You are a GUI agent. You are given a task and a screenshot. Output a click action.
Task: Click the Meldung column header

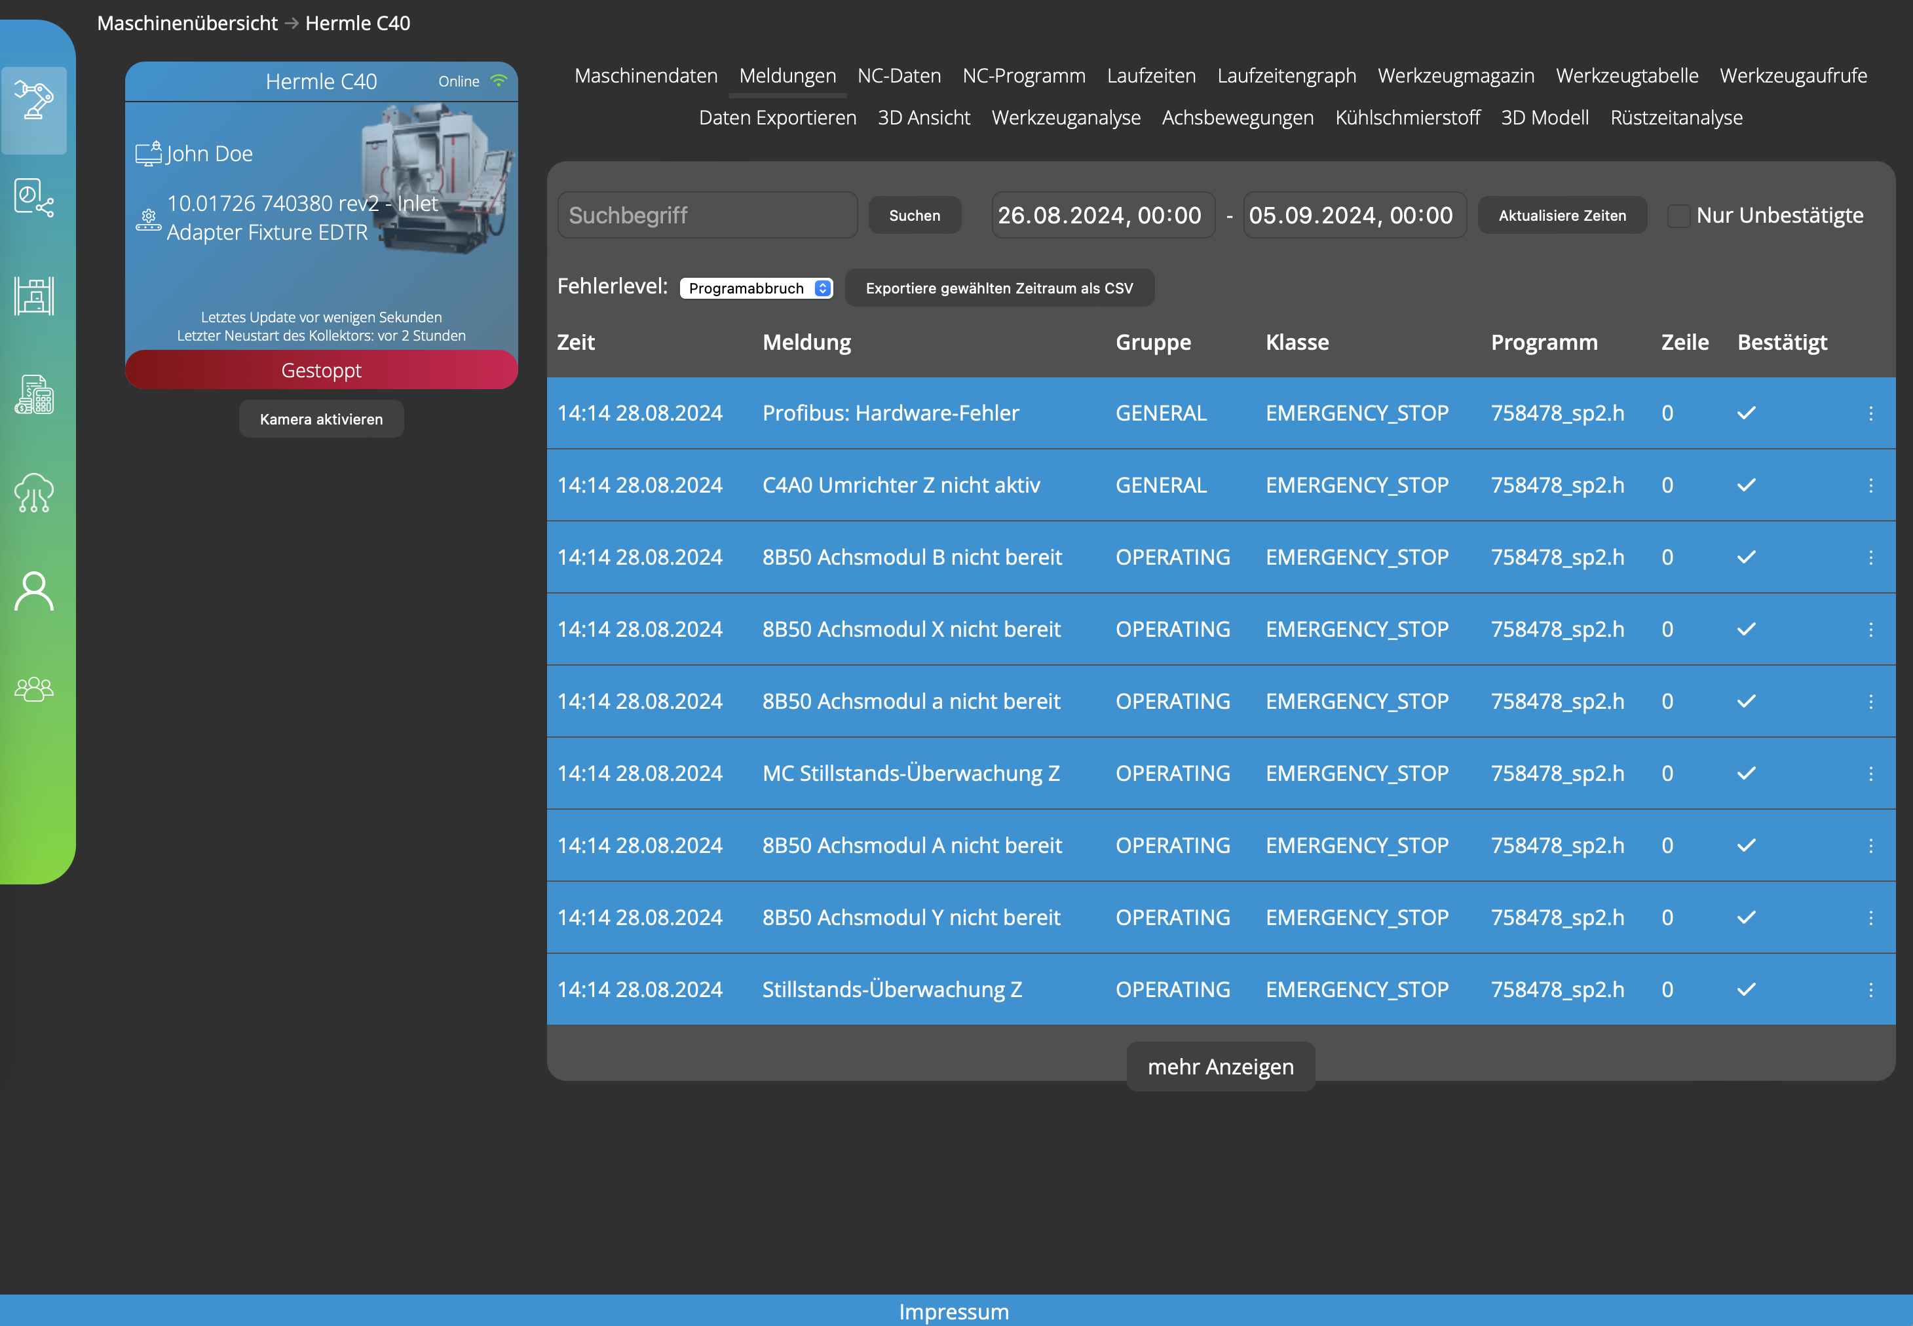[806, 342]
